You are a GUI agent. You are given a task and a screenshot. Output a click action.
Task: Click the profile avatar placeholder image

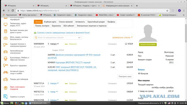(x=148, y=33)
